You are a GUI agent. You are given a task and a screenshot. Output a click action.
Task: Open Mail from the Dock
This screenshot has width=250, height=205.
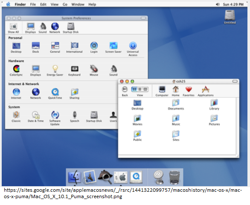[90, 177]
